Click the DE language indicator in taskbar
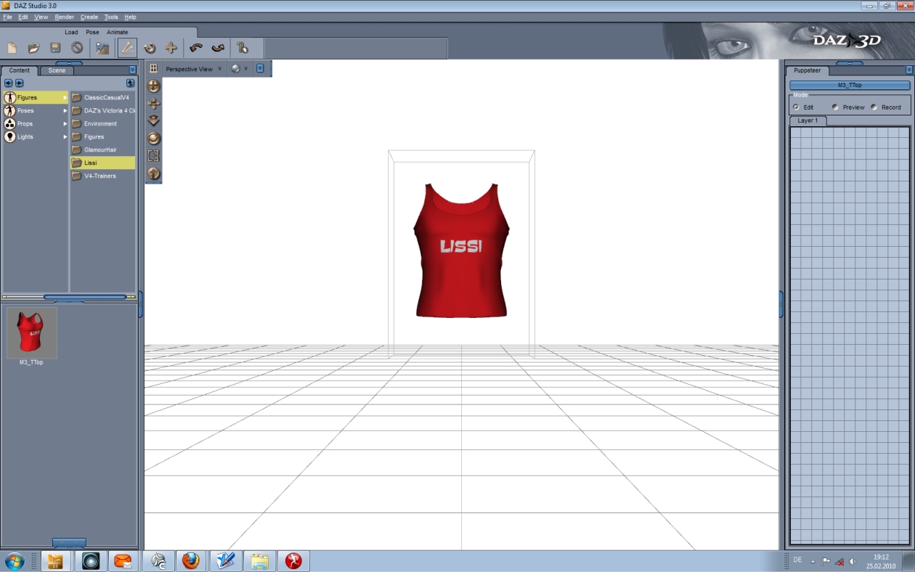This screenshot has height=572, width=915. point(798,560)
